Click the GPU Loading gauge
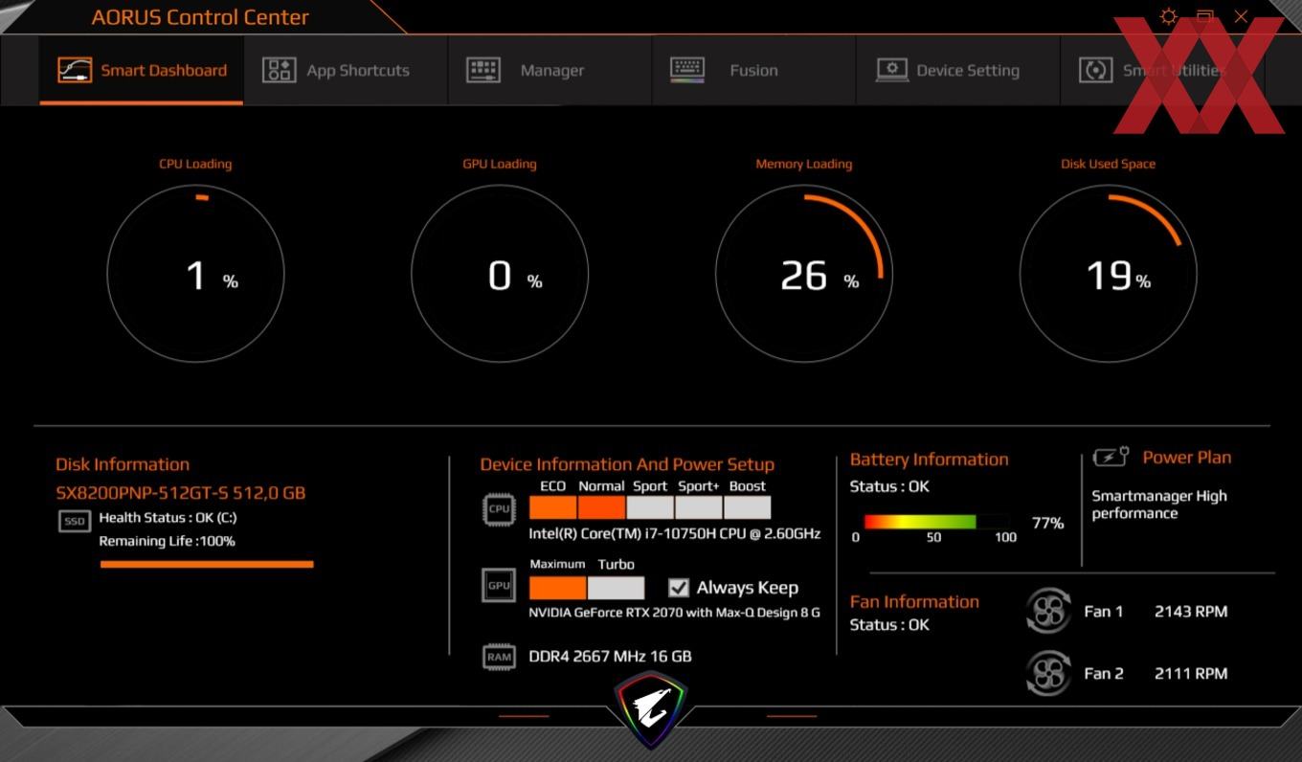 500,274
